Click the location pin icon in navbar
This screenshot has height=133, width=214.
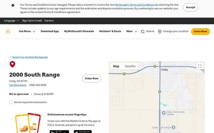coord(159,32)
